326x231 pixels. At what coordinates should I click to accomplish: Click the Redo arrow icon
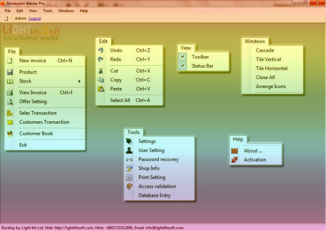(x=101, y=60)
